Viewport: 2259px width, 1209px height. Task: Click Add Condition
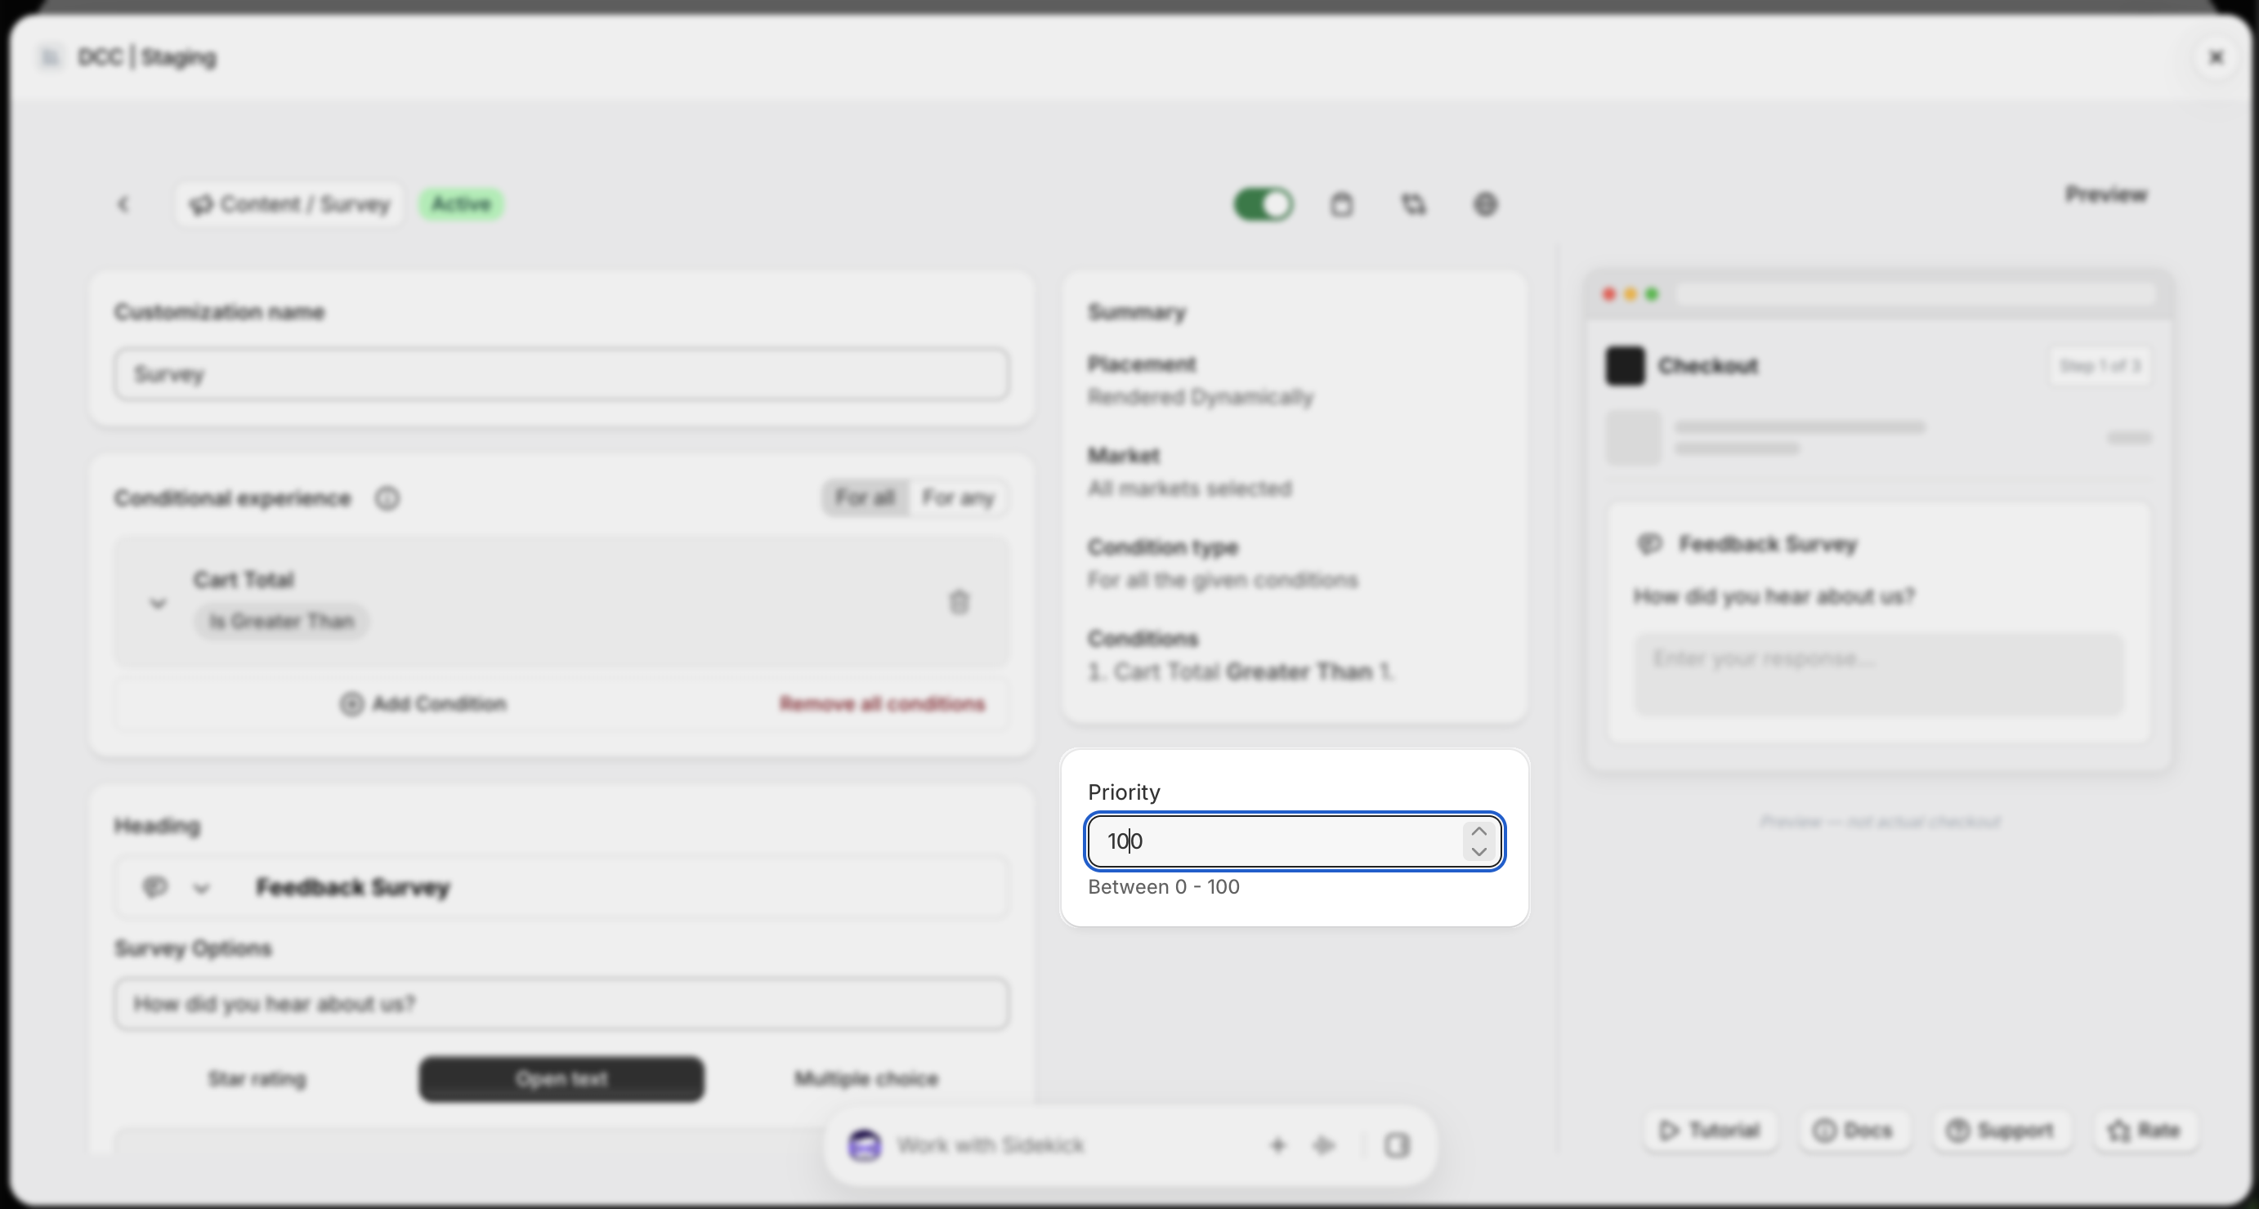[x=423, y=704]
